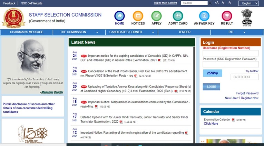Open the English language dropdown
The height and width of the screenshot is (146, 264).
pyautogui.click(x=250, y=3)
